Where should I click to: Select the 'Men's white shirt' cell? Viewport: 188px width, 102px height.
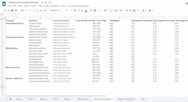coord(17,68)
